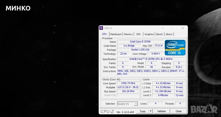Open the Tools dropdown arrow
This screenshot has height=117, width=221.
pyautogui.click(x=151, y=111)
